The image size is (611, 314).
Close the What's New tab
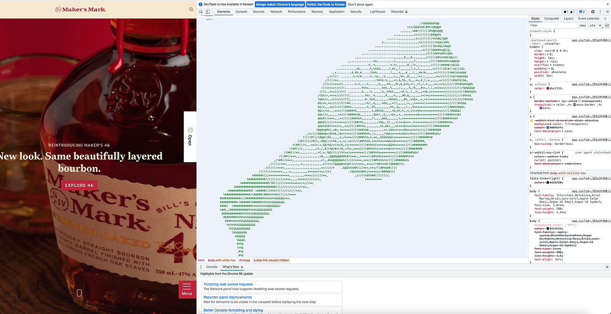242,267
